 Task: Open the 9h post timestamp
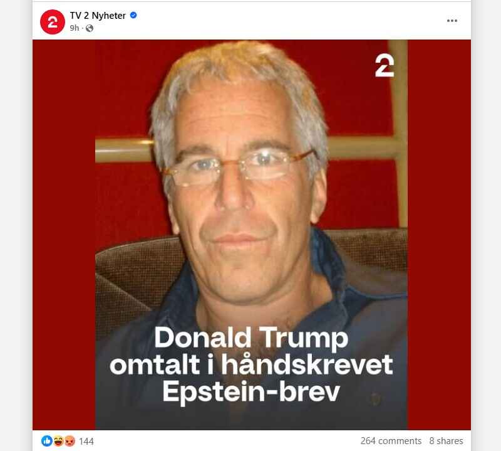coord(74,28)
